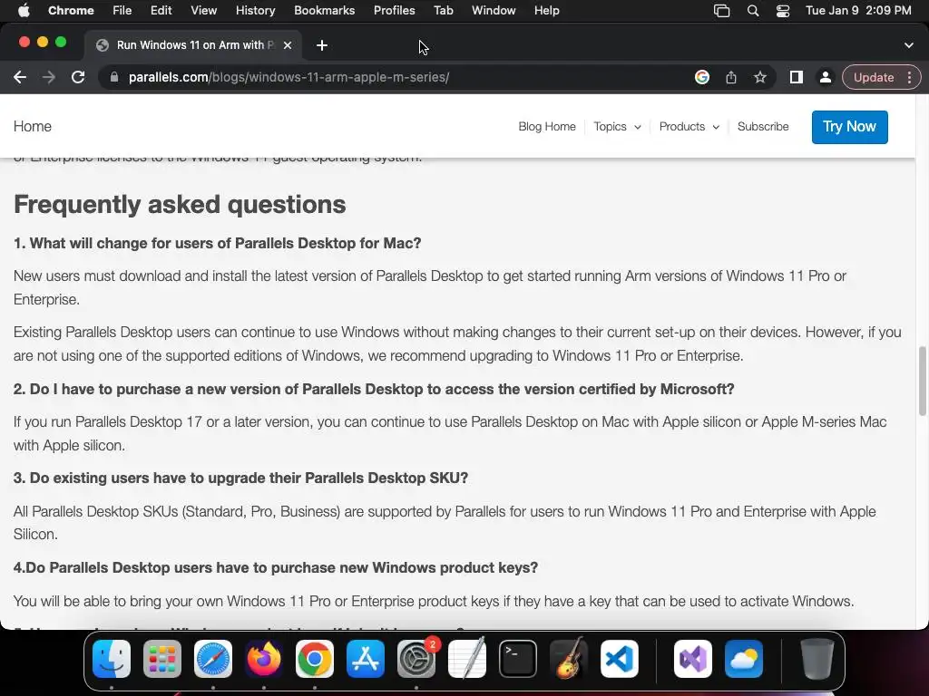Open Spotlight search in menu bar
Screen dimensions: 929x696
point(752,11)
